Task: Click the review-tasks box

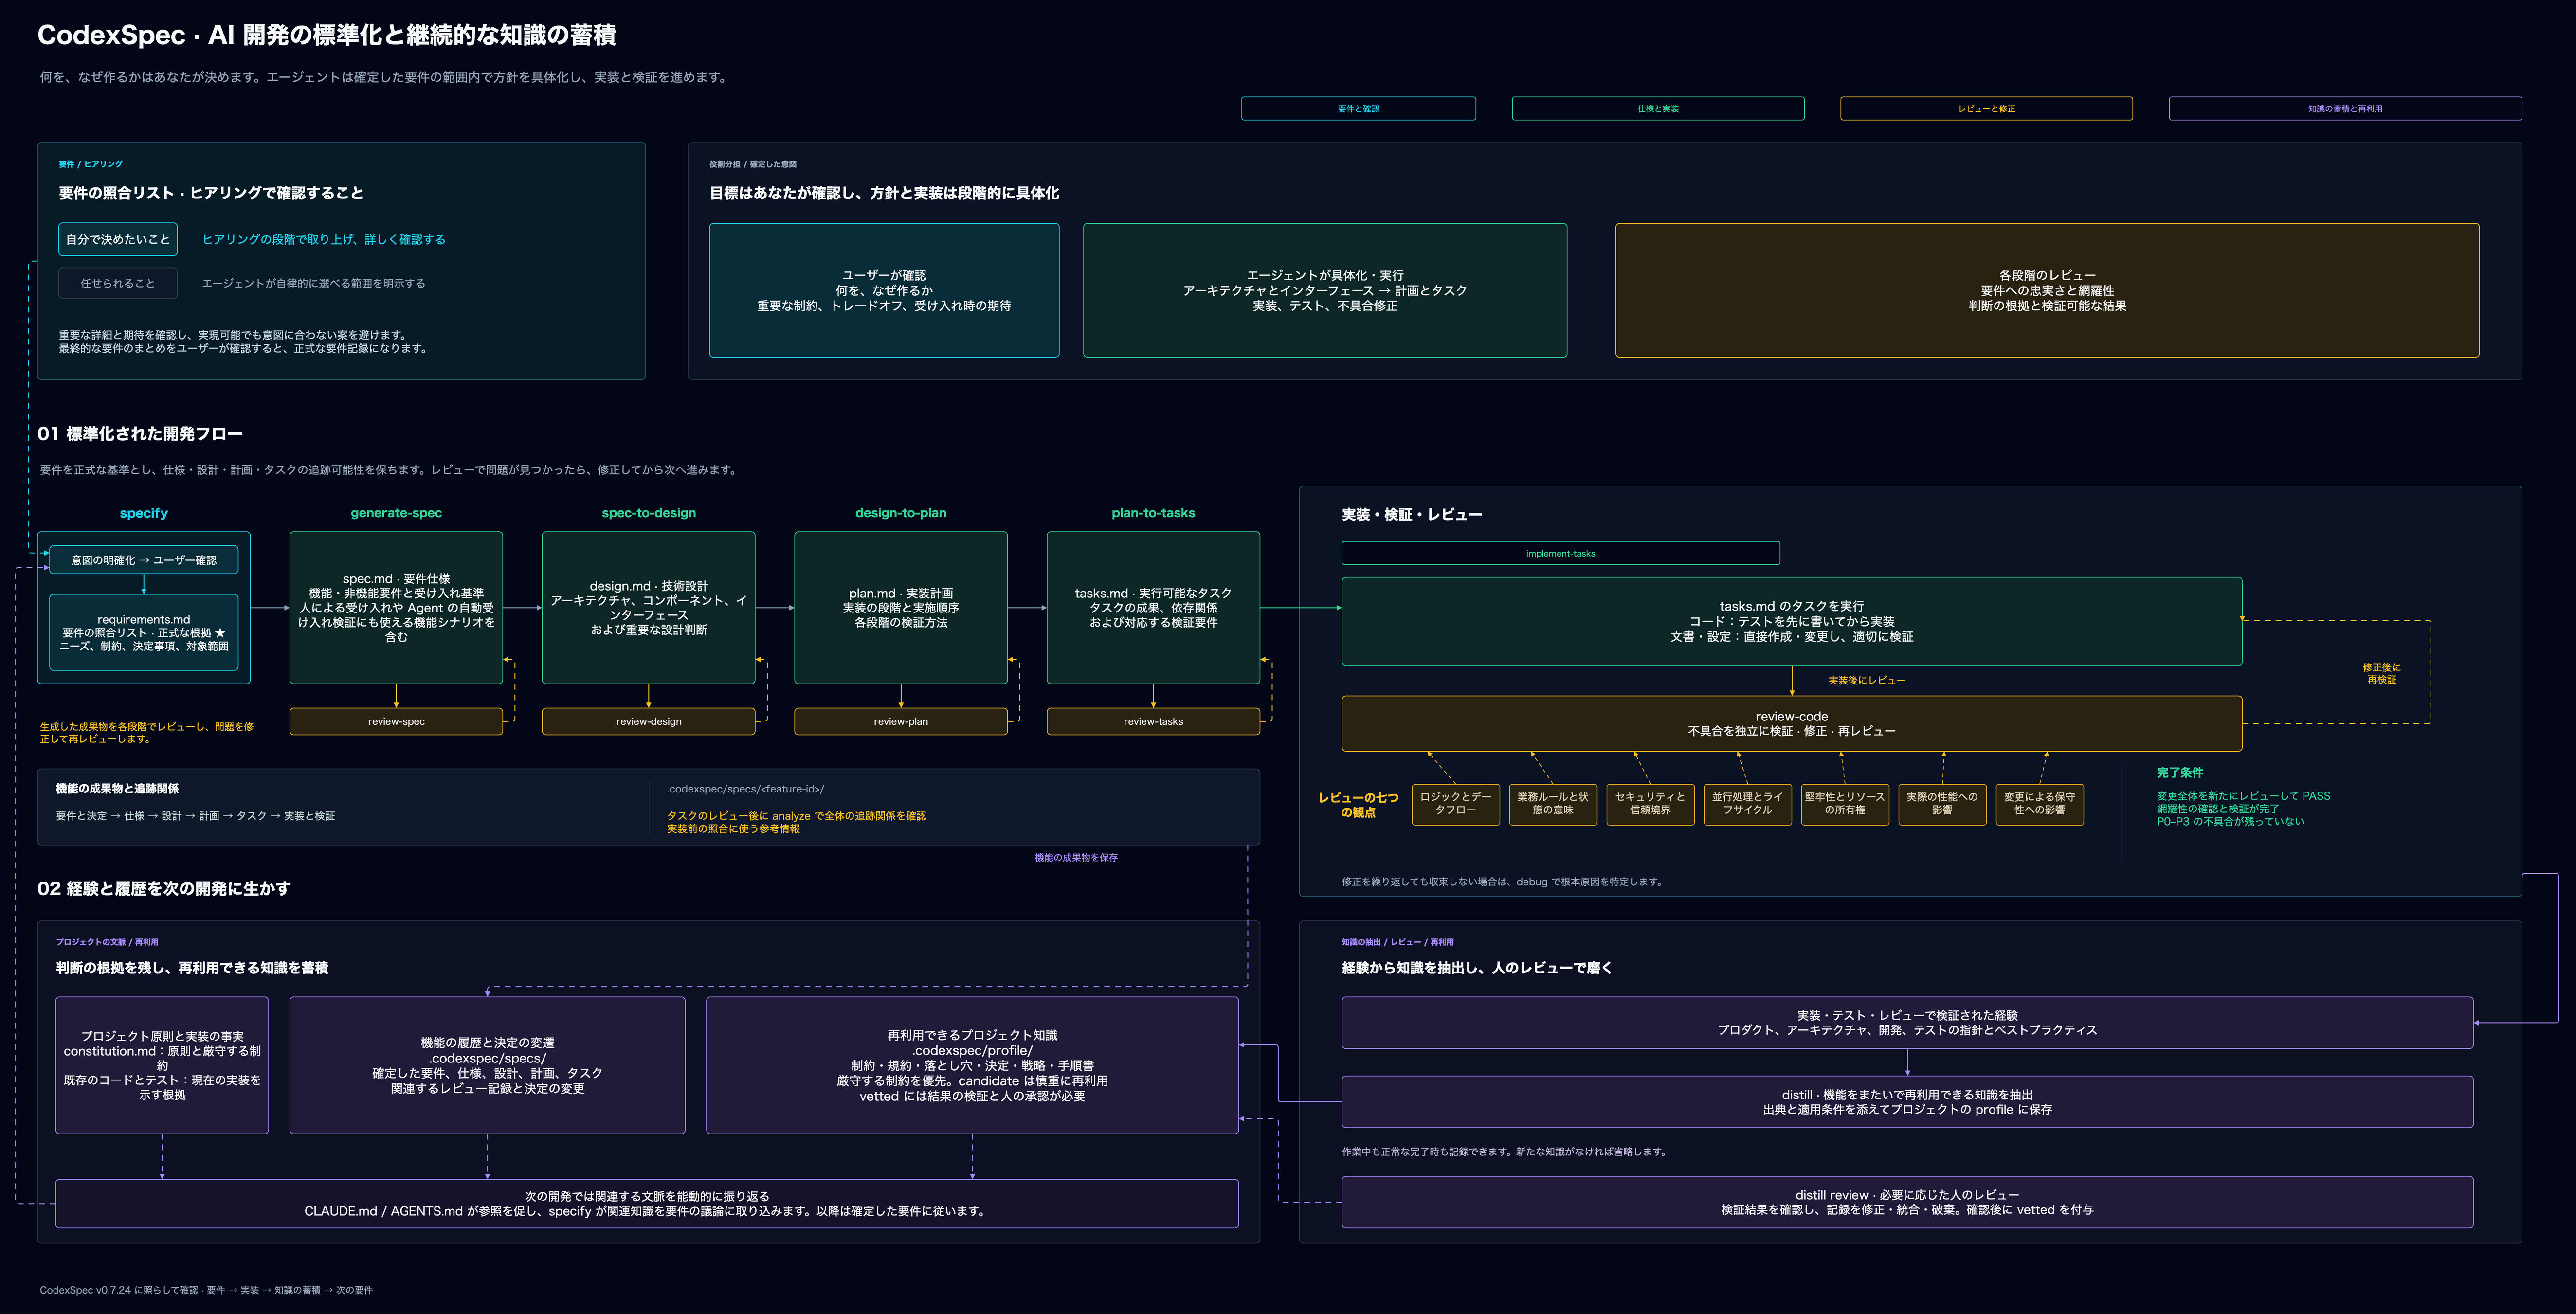Action: click(x=1153, y=721)
